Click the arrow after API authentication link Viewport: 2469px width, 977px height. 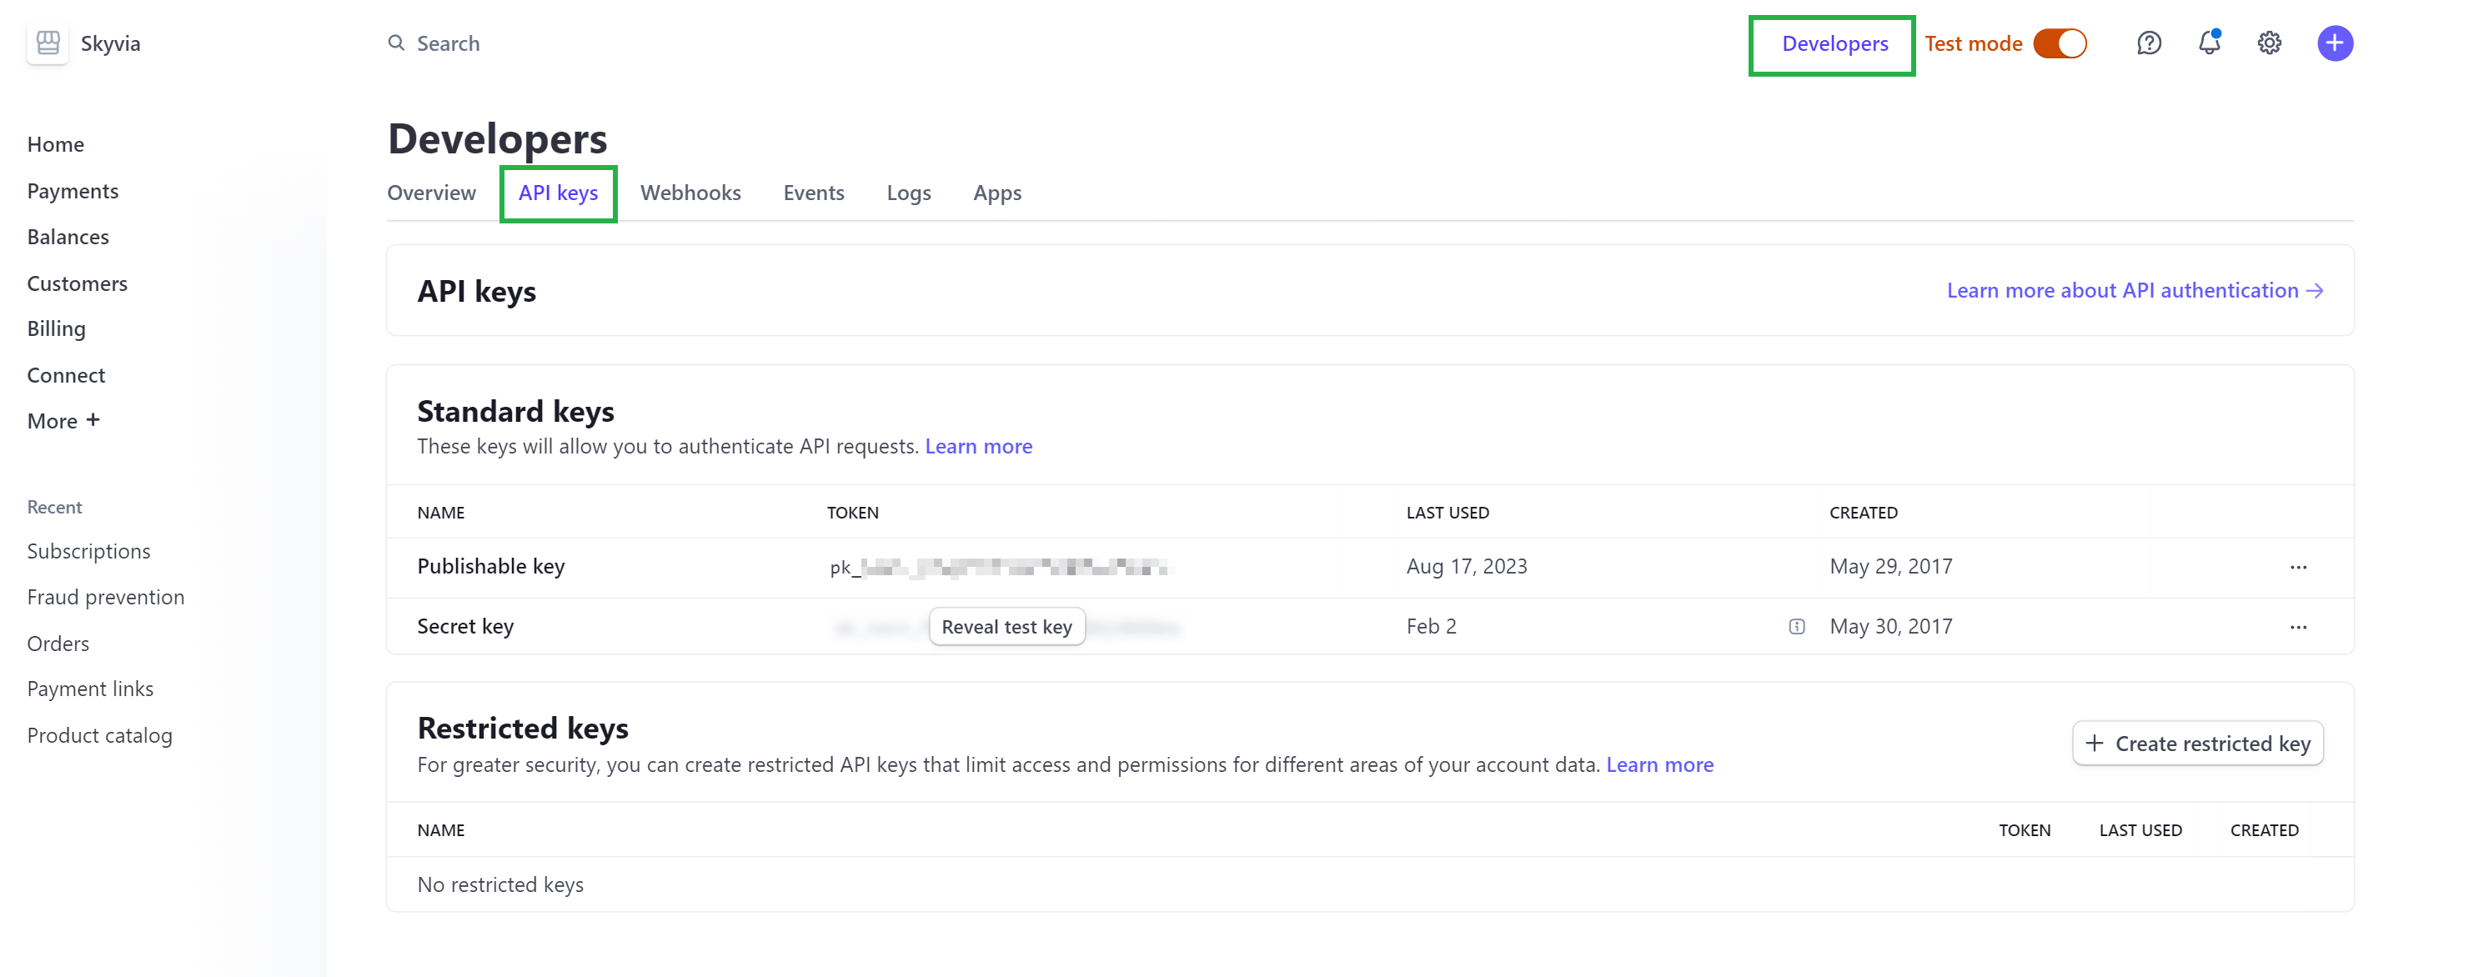(2315, 290)
